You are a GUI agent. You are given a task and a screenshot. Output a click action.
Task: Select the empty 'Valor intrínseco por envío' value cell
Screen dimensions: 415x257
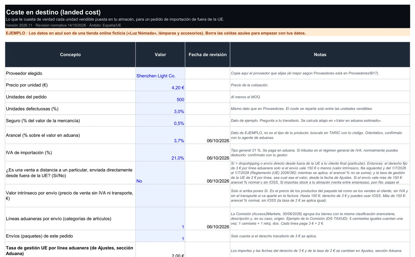click(160, 196)
